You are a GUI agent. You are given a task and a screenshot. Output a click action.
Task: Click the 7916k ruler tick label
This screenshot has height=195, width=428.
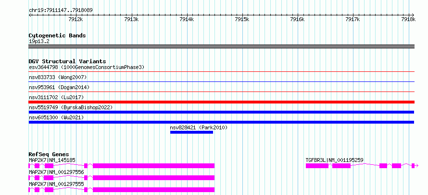(x=298, y=19)
